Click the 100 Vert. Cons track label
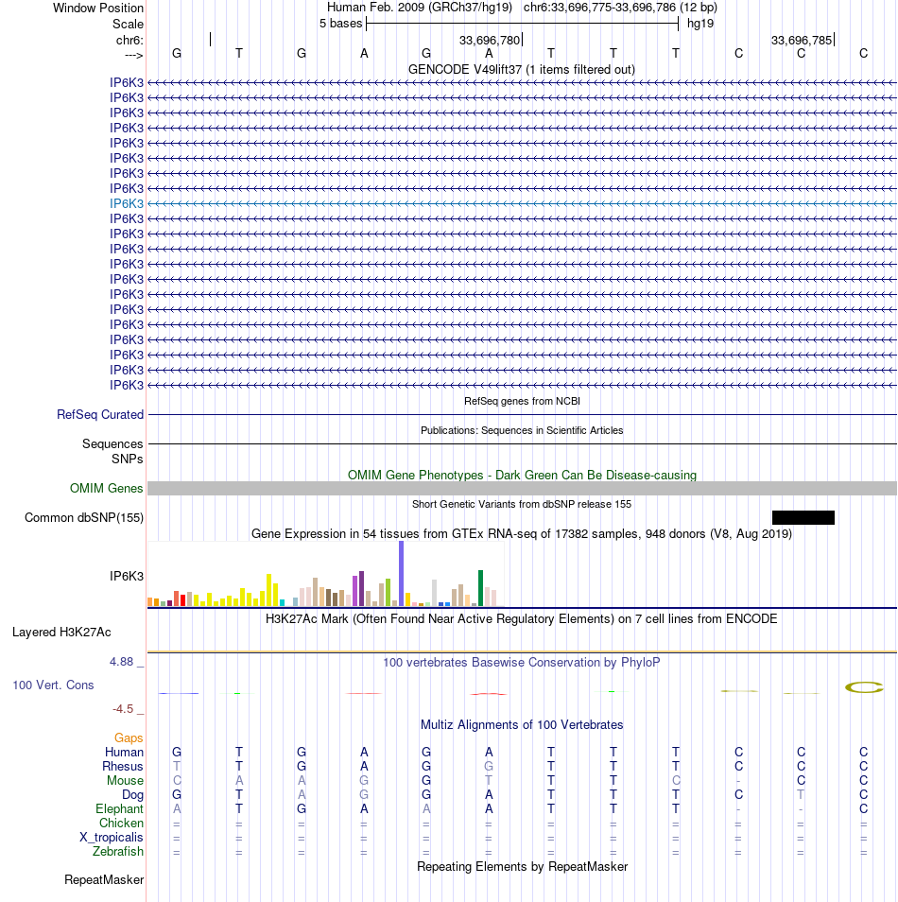The image size is (898, 902). point(53,685)
